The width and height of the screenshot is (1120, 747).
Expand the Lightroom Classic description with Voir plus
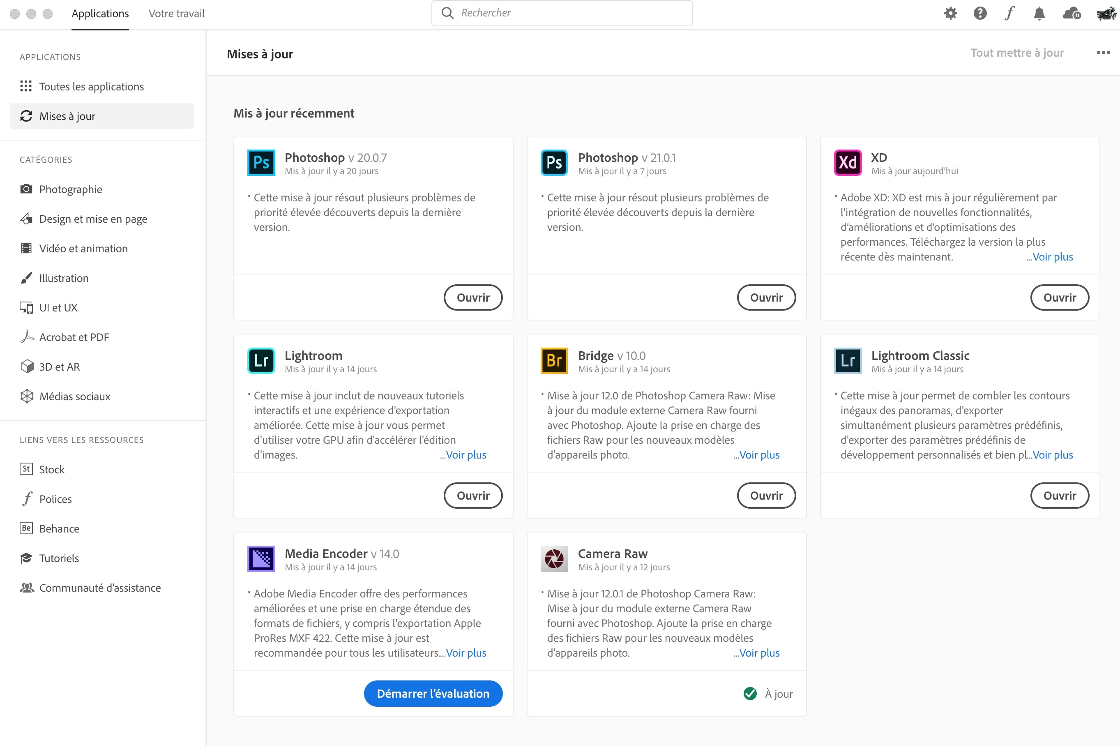coord(1052,455)
